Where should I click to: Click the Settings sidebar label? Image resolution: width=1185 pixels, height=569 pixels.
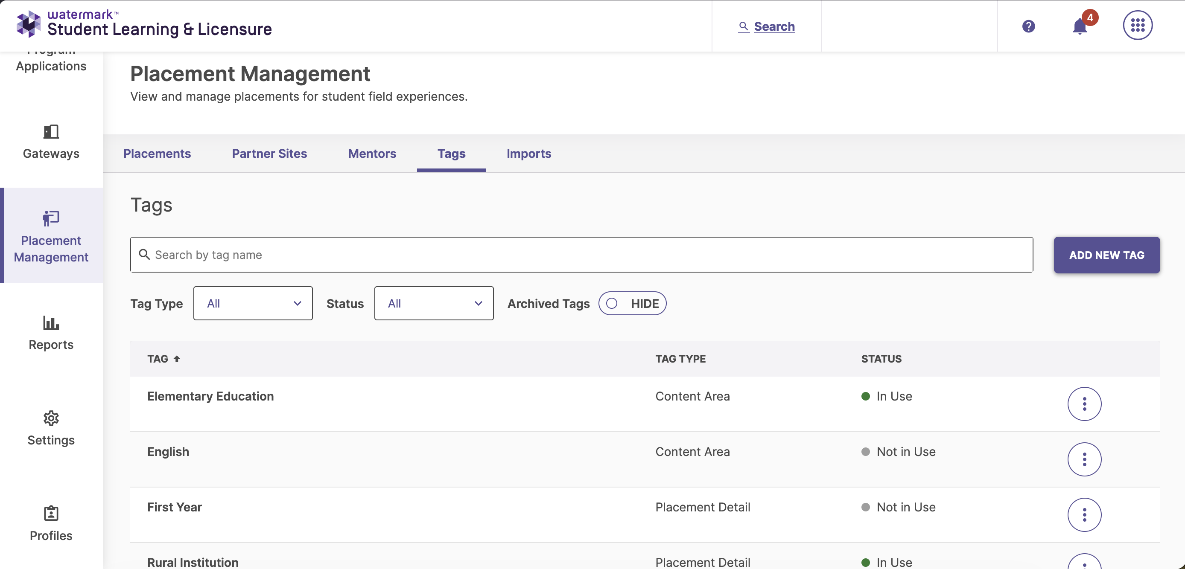click(x=51, y=440)
